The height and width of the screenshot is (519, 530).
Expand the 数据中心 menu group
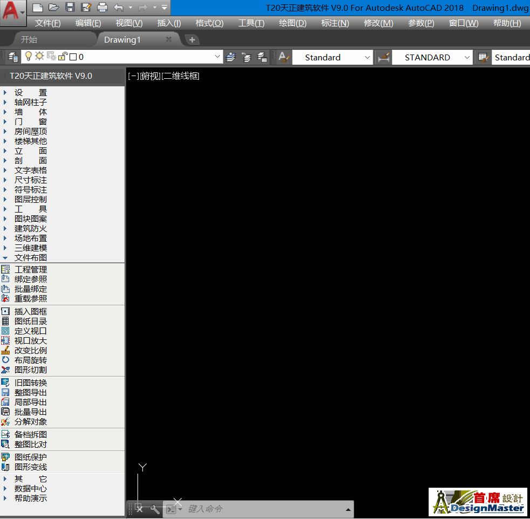click(5, 489)
